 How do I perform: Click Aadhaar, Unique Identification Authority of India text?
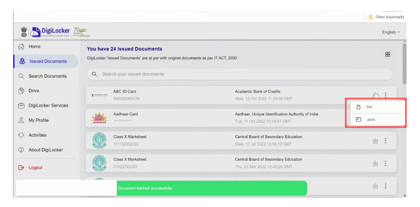coord(276,114)
